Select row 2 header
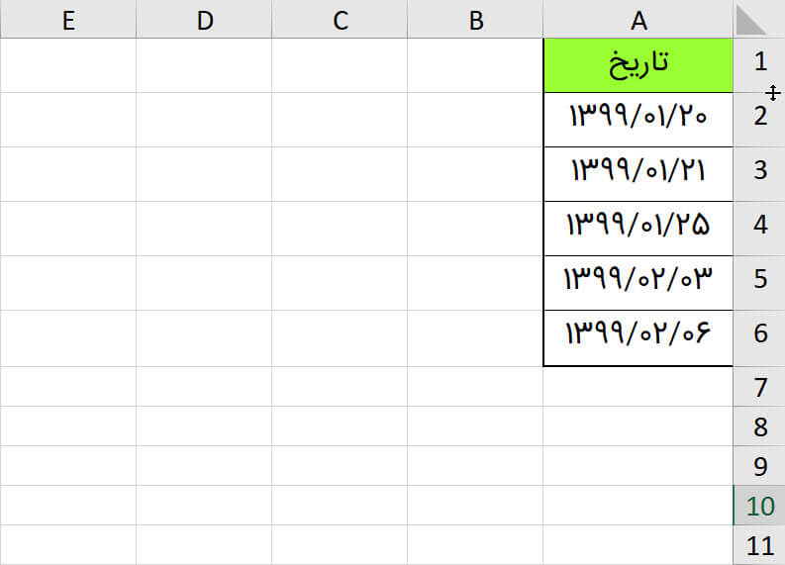Viewport: 785px width, 565px height. [759, 120]
